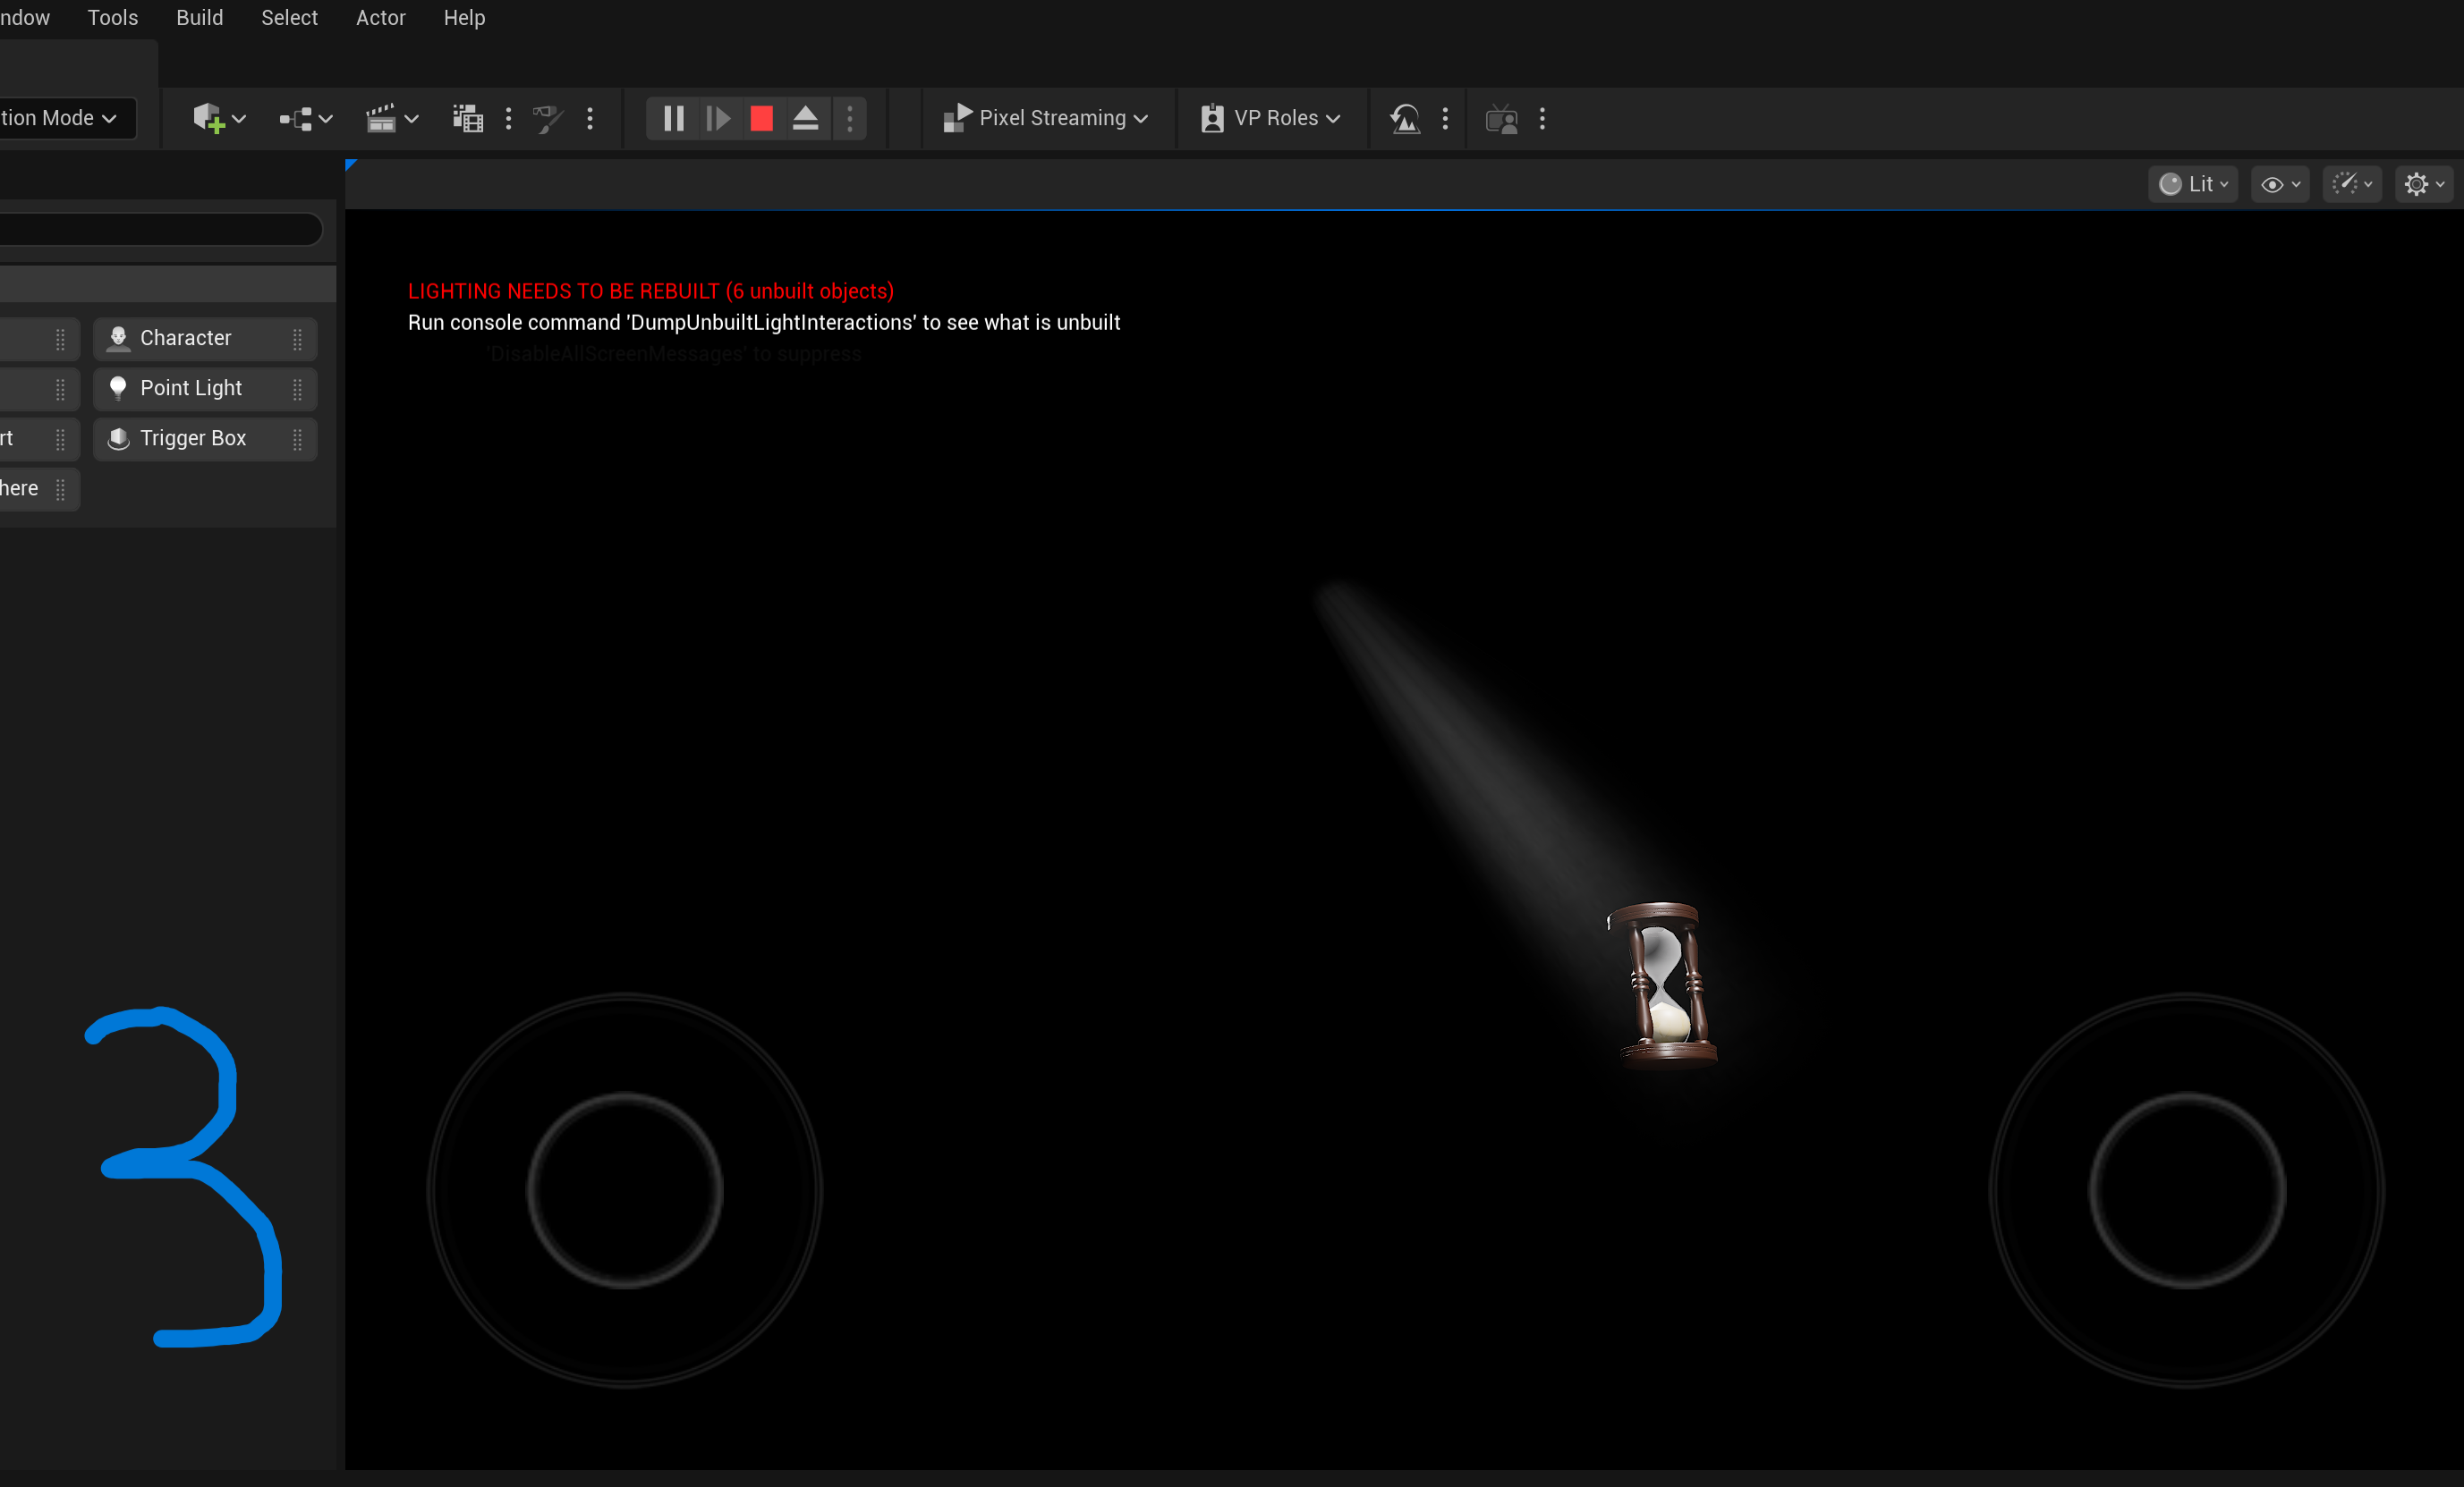
Task: Open the Tools menu
Action: coord(112,17)
